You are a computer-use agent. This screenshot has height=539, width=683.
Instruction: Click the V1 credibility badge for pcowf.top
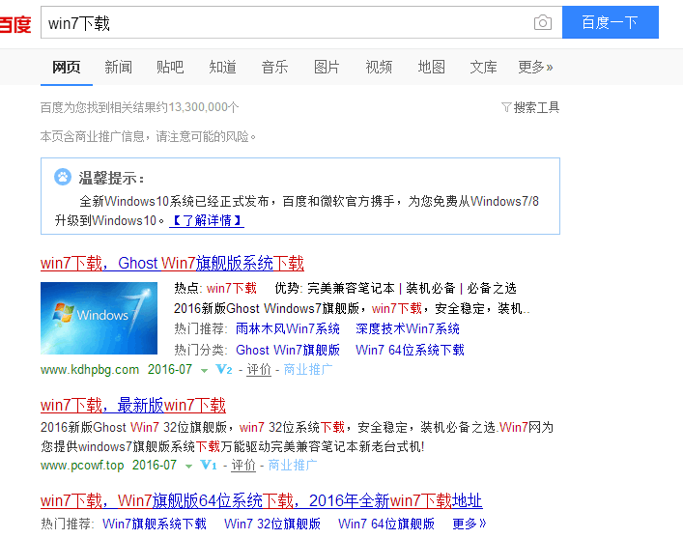point(209,465)
